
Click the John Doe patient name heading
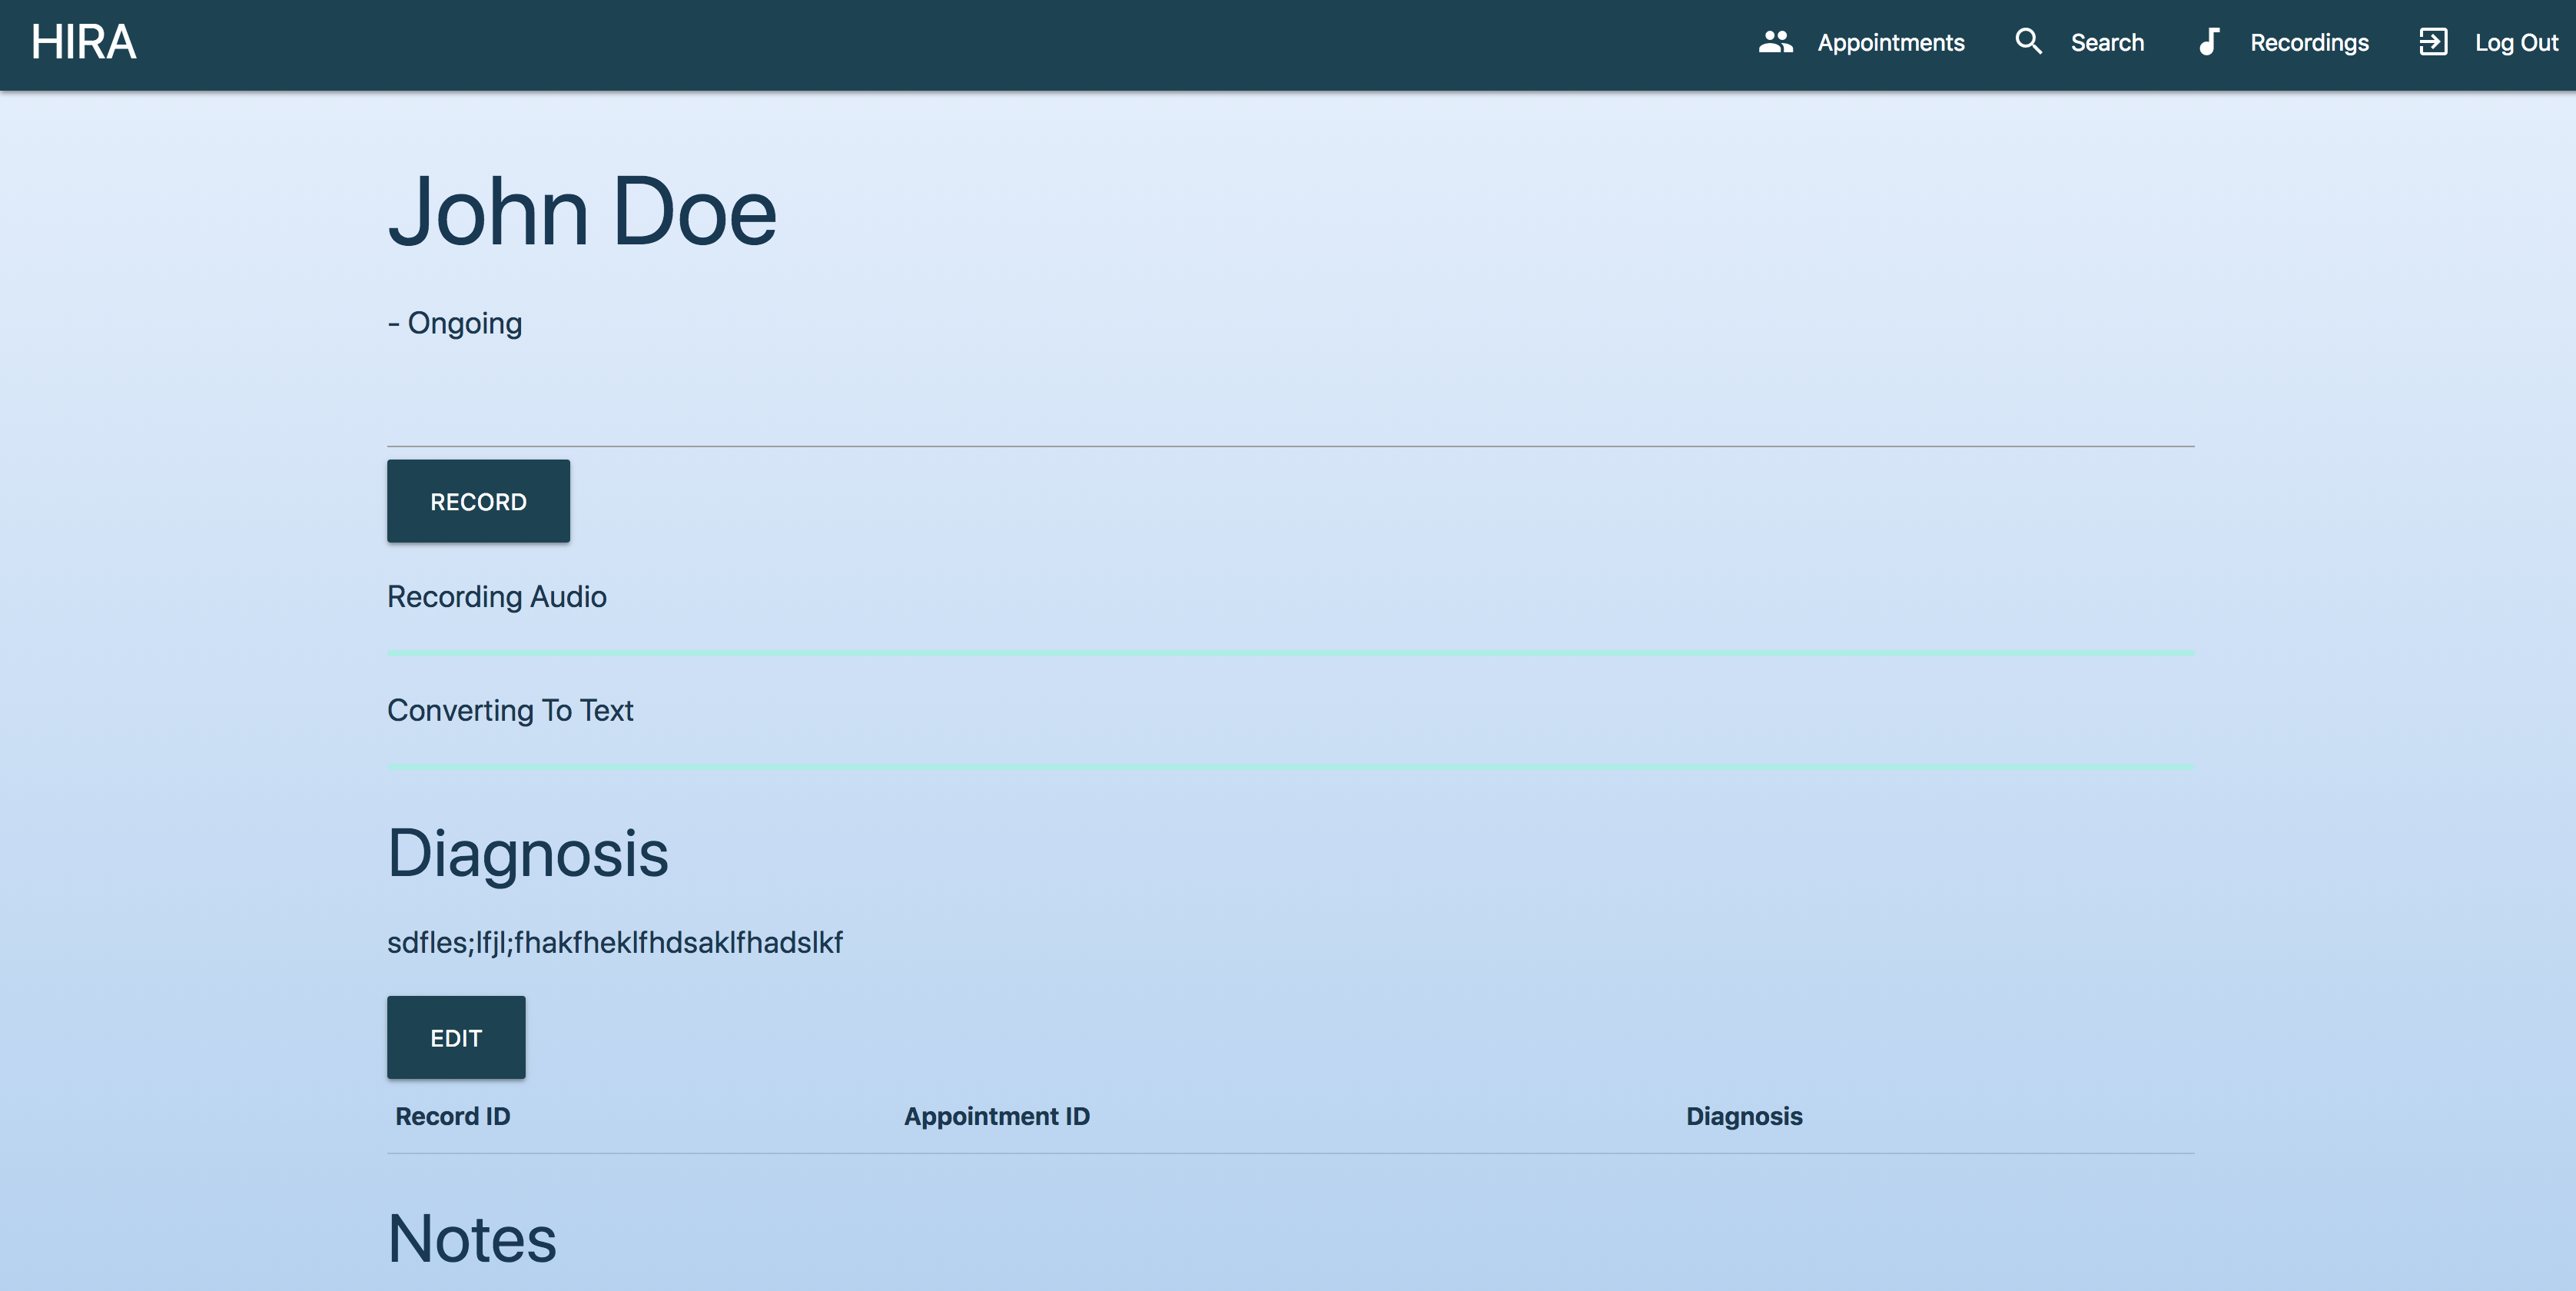582,212
